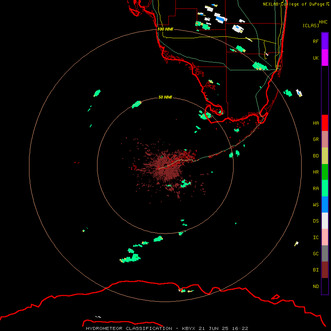This screenshot has height=331, width=331.
Task: Click the HR dark green legend swatch
Action: click(325, 172)
